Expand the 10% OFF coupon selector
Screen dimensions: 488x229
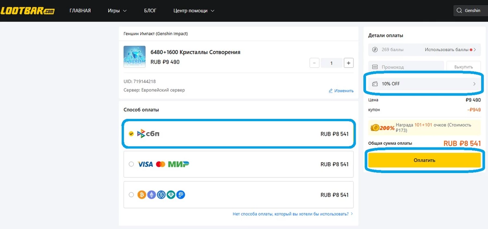pyautogui.click(x=425, y=84)
